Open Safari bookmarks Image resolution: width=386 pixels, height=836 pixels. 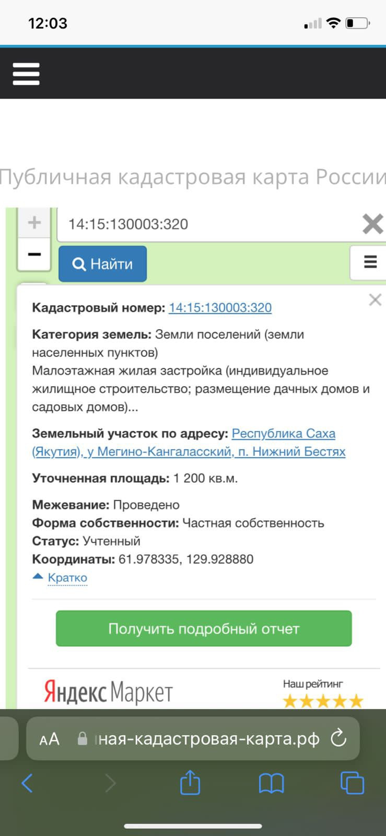pos(271,783)
